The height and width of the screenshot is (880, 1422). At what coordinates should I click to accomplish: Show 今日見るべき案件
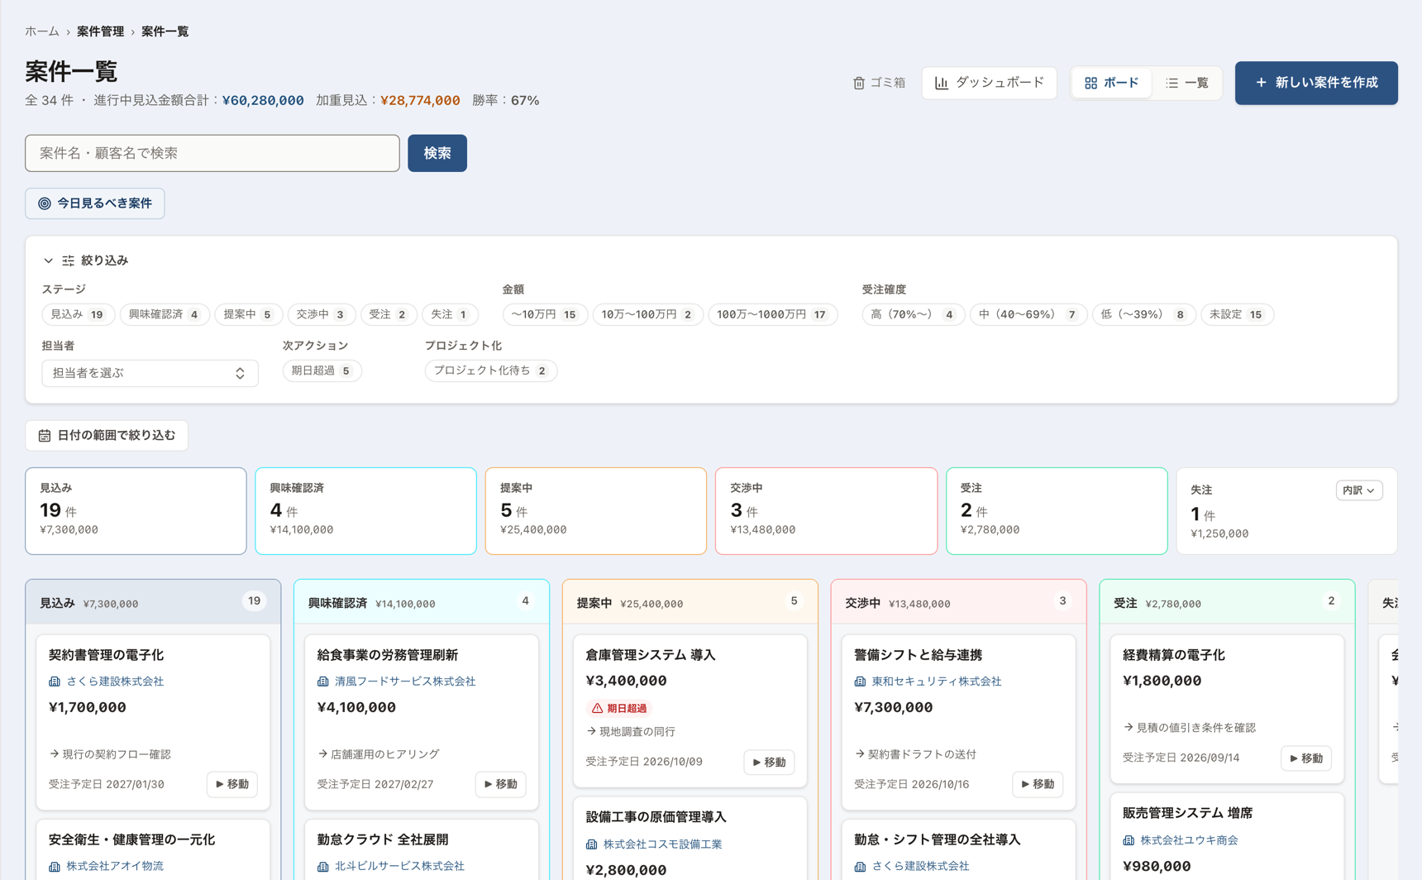pyautogui.click(x=95, y=203)
